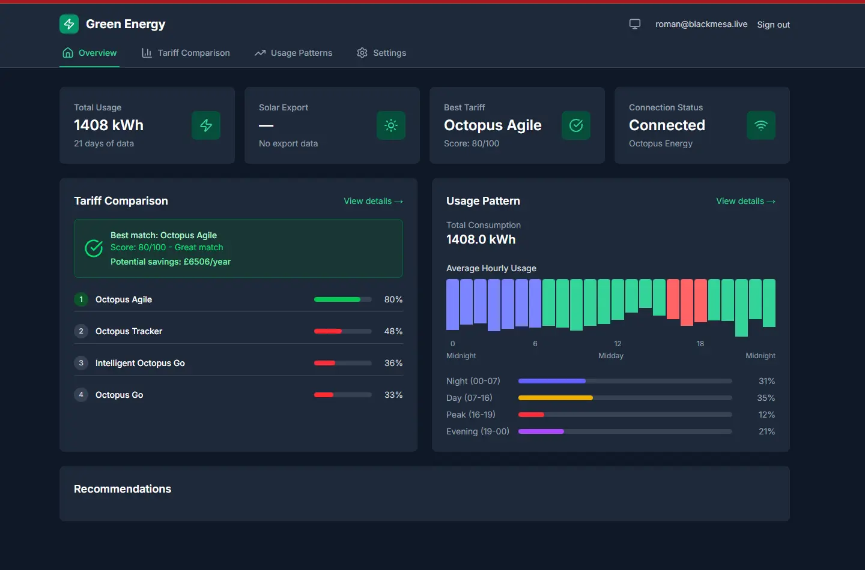Click the rank badge 1 beside Octopus Agile

coord(81,299)
